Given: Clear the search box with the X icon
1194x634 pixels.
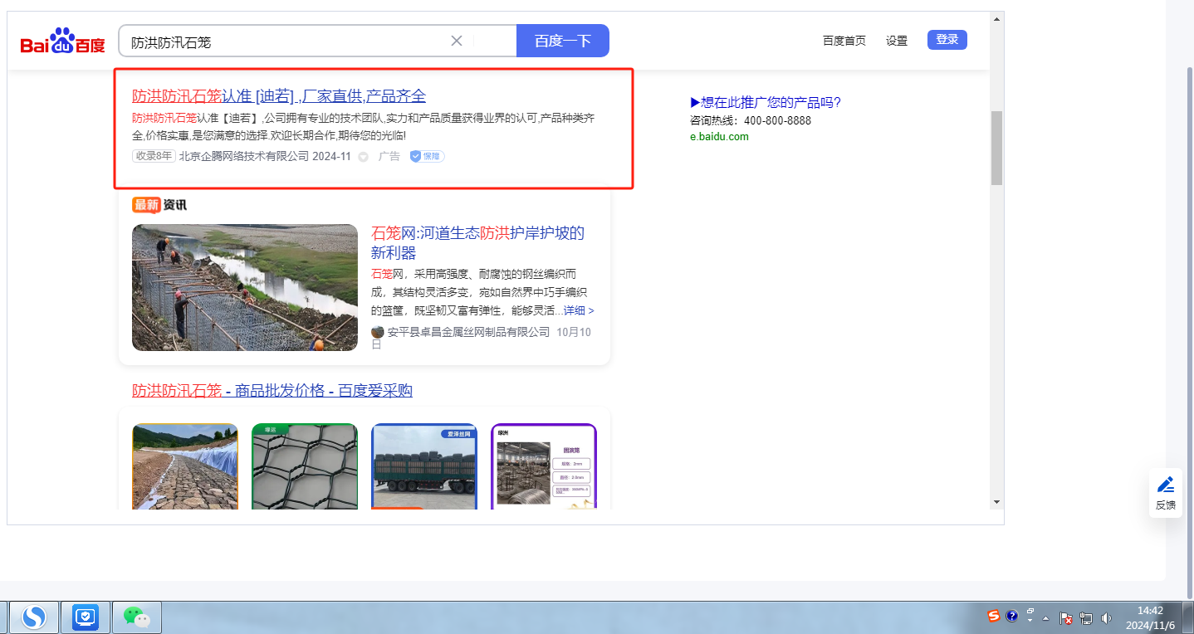Looking at the screenshot, I should [x=457, y=41].
